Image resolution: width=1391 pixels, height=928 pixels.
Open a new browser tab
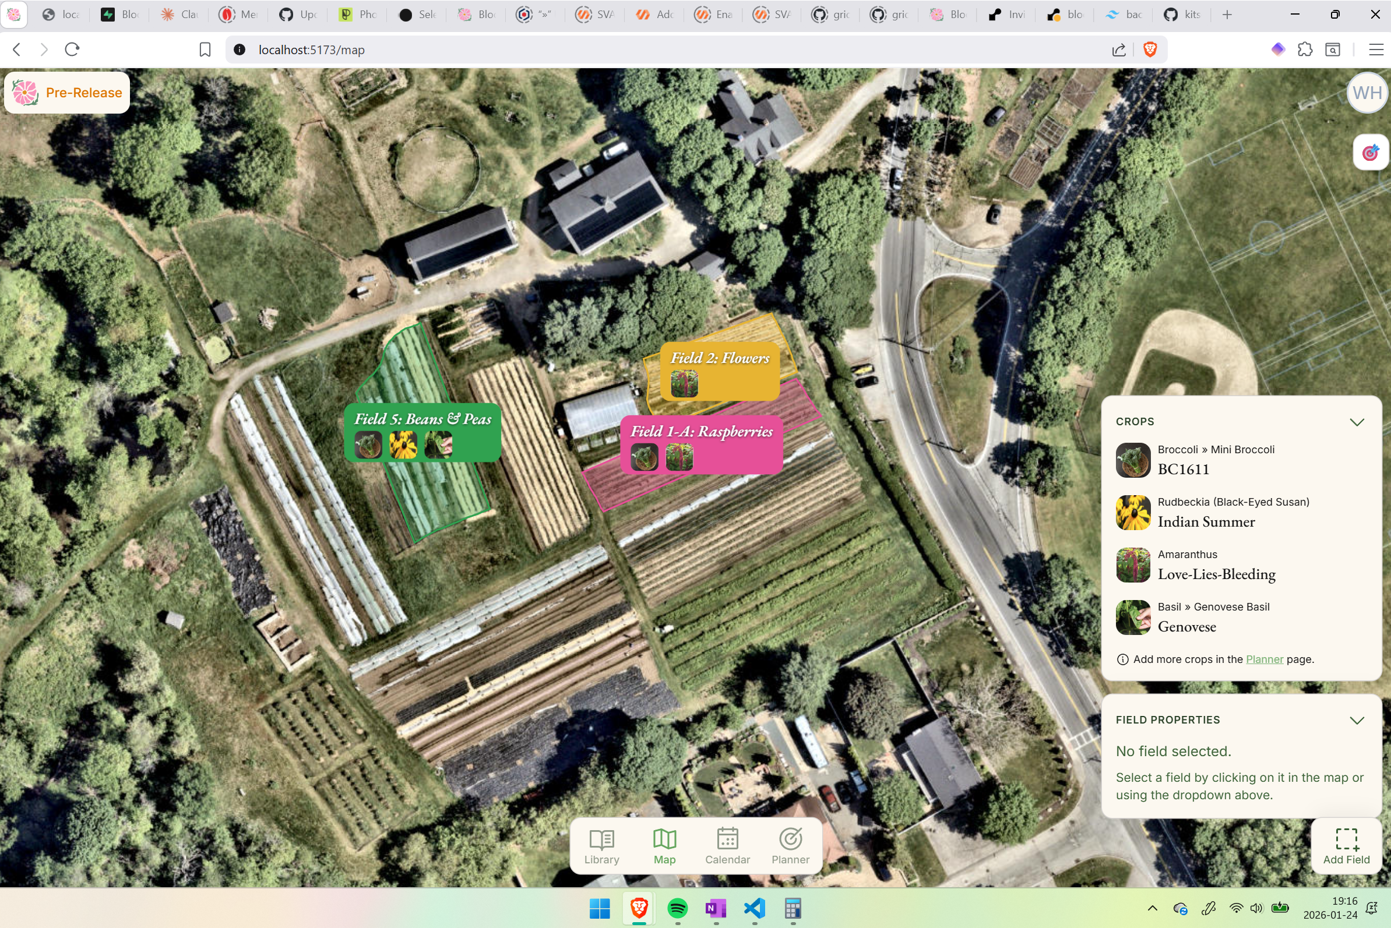click(1227, 14)
